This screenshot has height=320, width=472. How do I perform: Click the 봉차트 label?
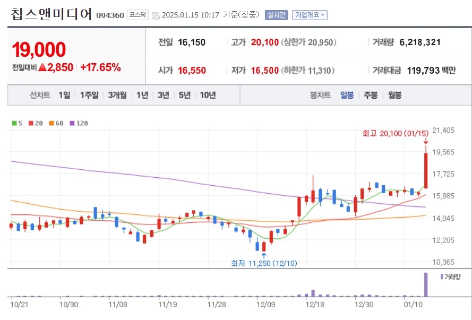point(320,96)
